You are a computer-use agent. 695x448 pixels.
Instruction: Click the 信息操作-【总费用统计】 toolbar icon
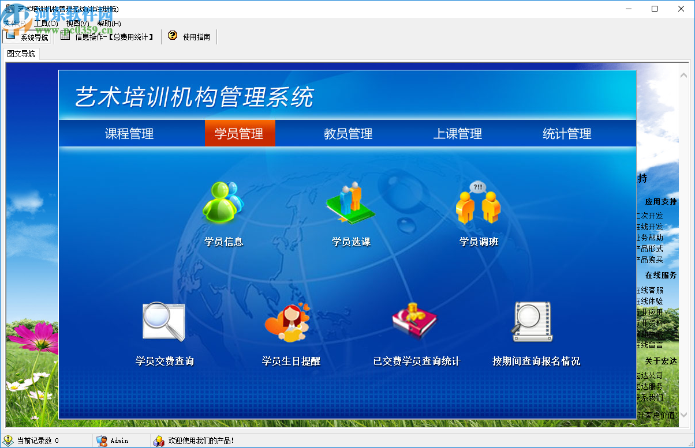[x=65, y=36]
